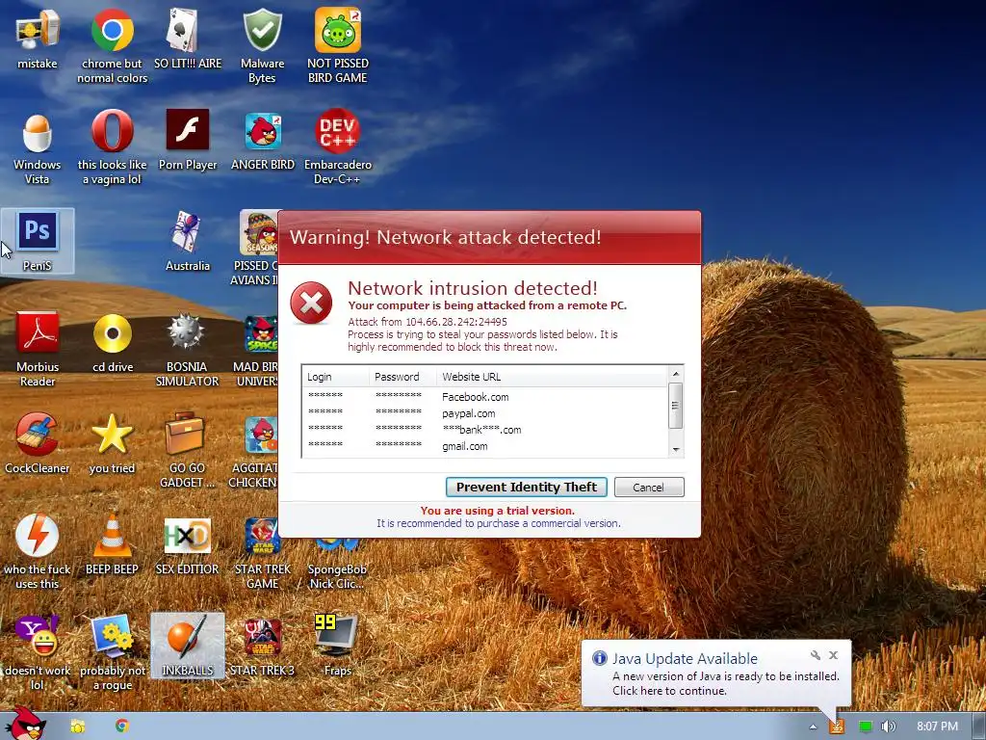The image size is (986, 740).
Task: Click the Java Update Available notification text
Action: pyautogui.click(x=685, y=658)
